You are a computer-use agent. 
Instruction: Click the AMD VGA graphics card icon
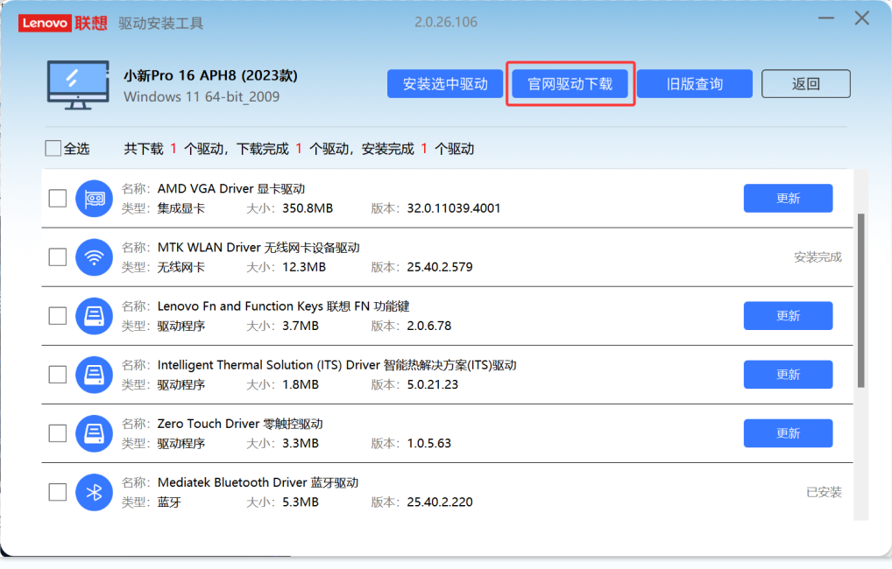94,199
